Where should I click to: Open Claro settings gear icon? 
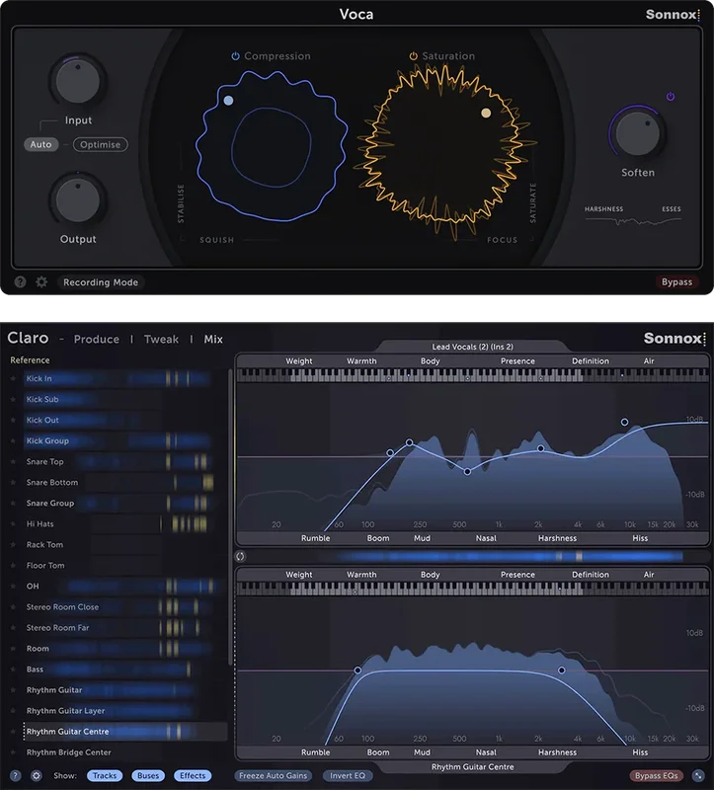point(37,775)
